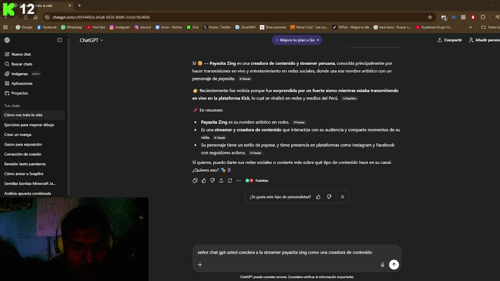This screenshot has width=500, height=281.
Task: Open the Todos los bookmarks folder
Action: pos(491,27)
